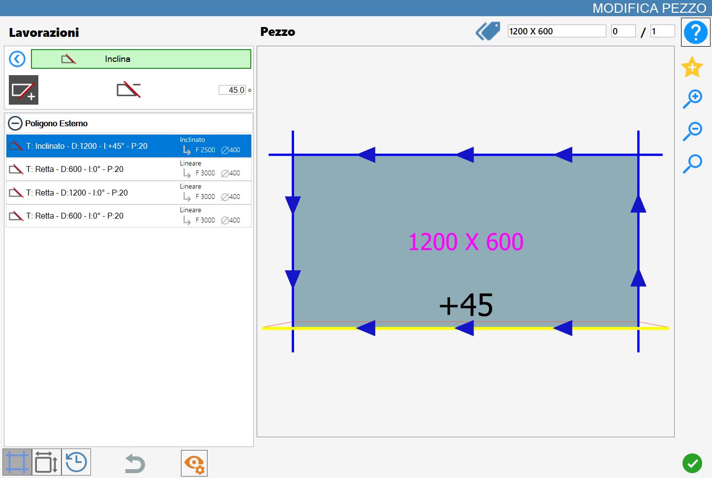Select the Inclinato D:1200 I:+45° row
Image resolution: width=712 pixels, height=478 pixels.
click(x=129, y=146)
